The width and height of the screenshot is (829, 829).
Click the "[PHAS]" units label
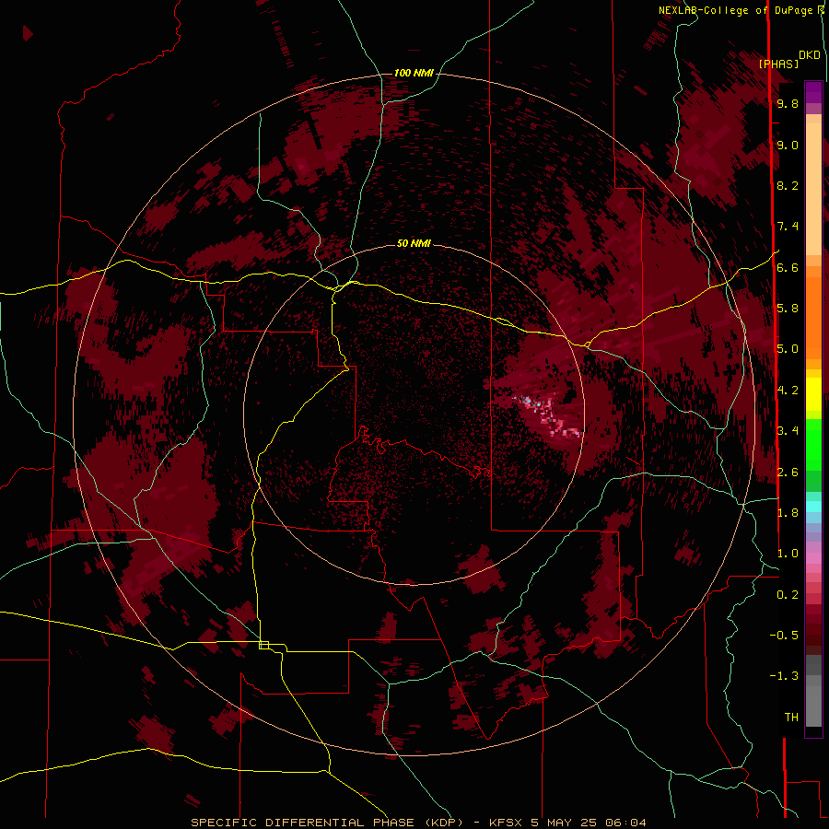778,64
